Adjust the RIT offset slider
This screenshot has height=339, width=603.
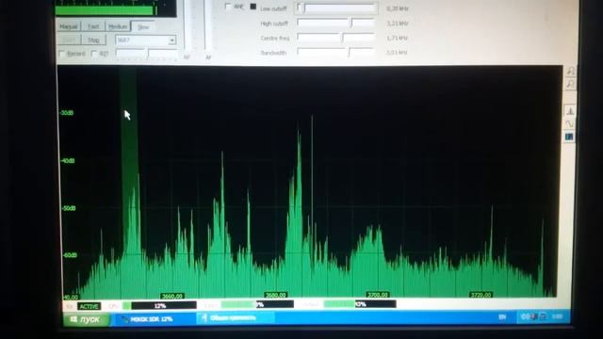click(146, 54)
